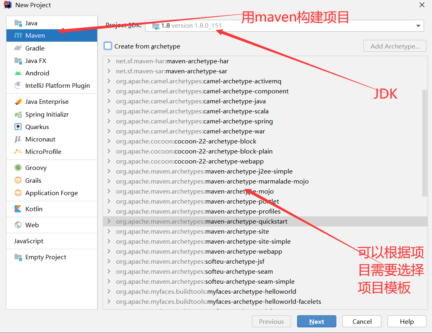This screenshot has height=333, width=432.
Task: Click the Application Forge icon
Action: (18, 193)
